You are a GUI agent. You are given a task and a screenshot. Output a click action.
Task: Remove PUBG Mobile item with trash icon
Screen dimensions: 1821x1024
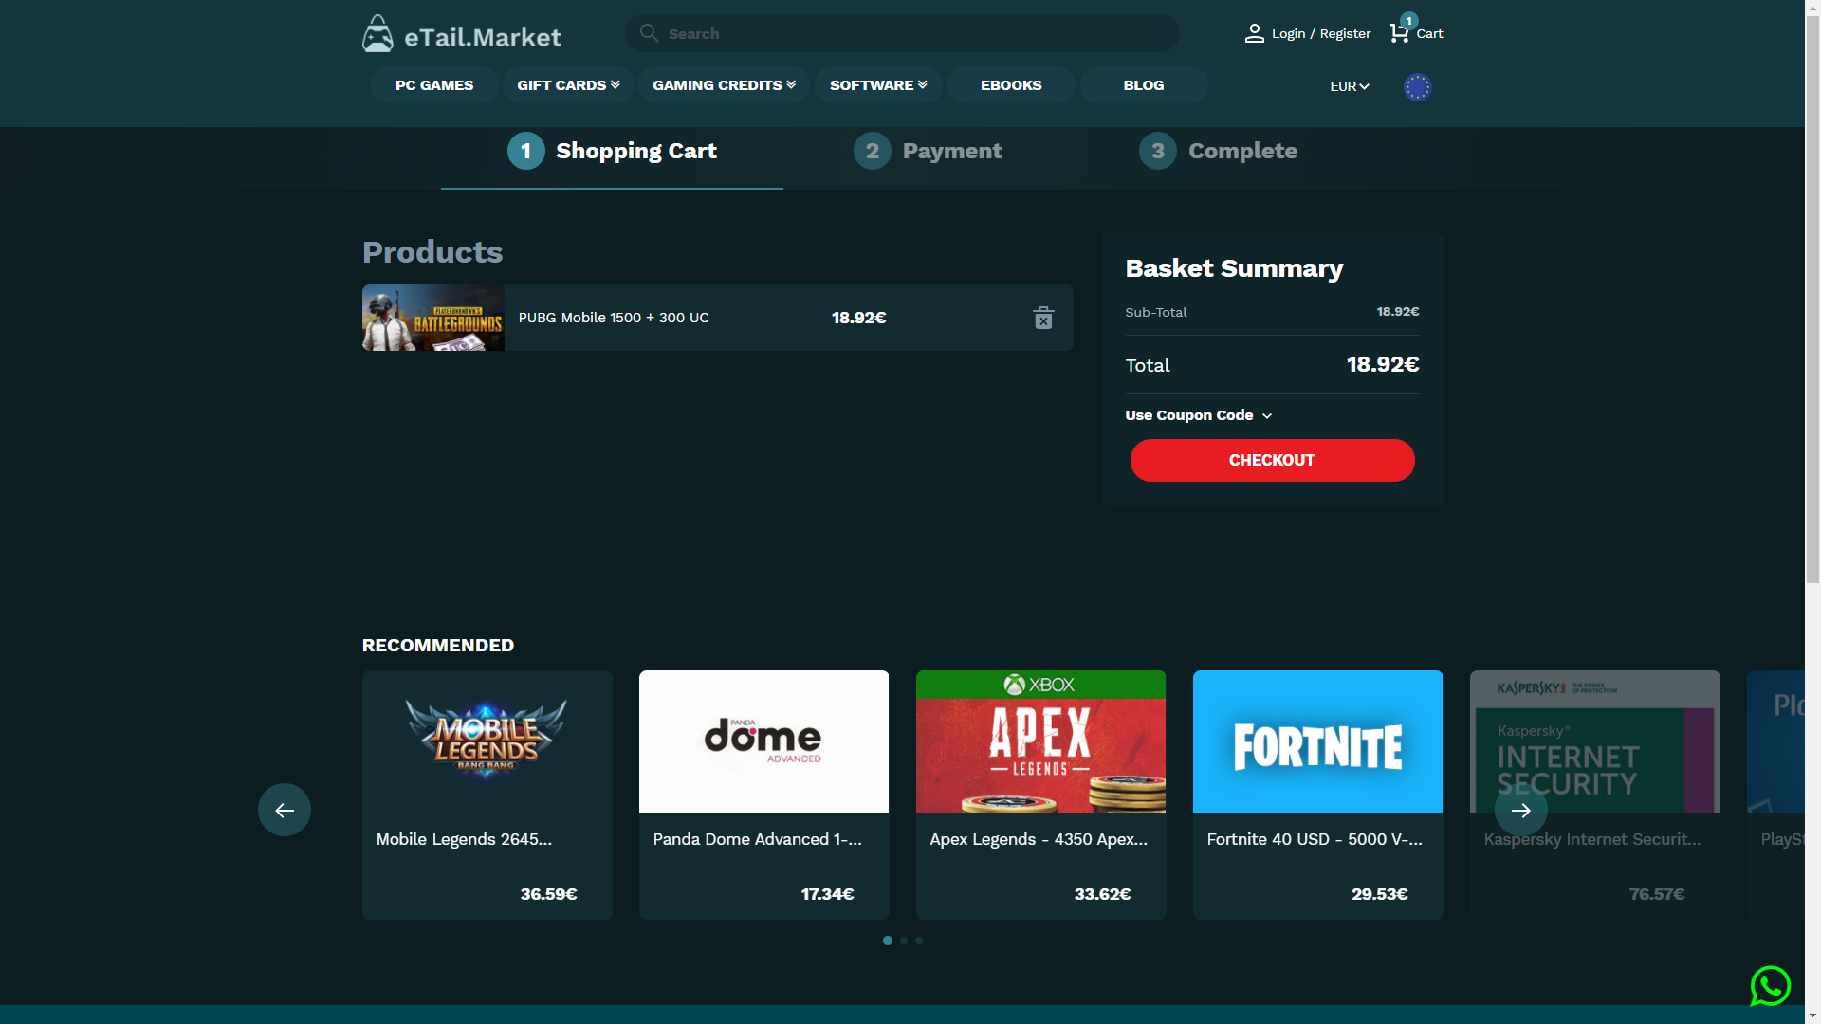coord(1043,318)
